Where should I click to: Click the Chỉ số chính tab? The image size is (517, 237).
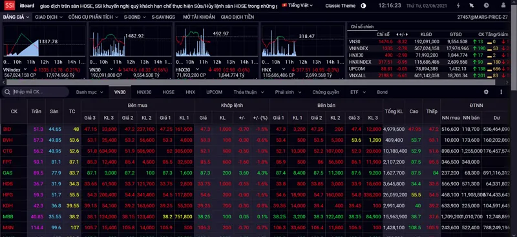362,27
